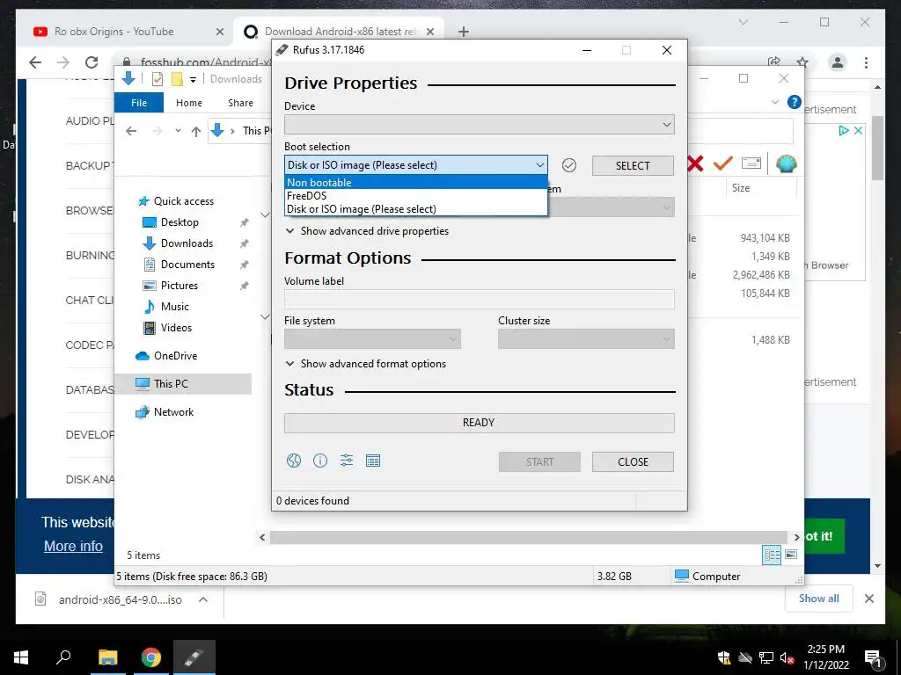Select This PC in navigation pane
Screen dimensions: 901x675
point(183,383)
